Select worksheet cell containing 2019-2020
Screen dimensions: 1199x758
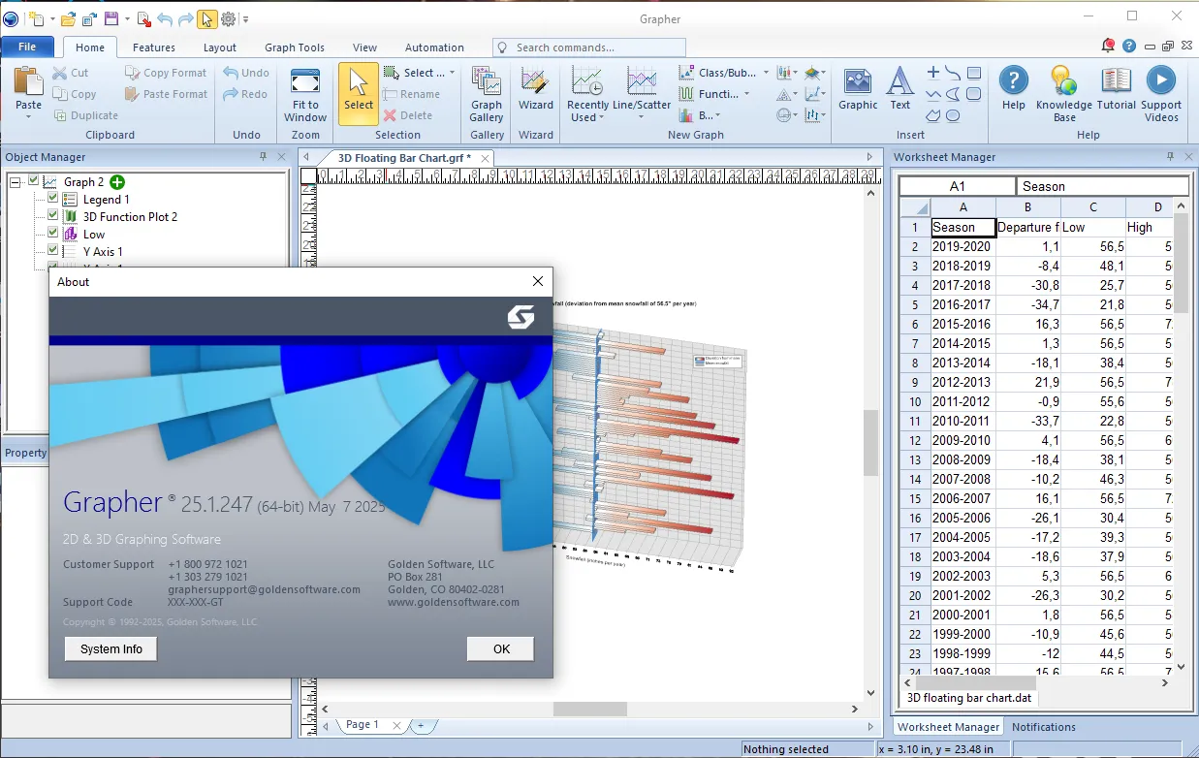coord(963,247)
